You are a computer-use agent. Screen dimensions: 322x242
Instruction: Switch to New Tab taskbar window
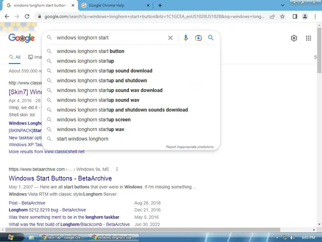pos(64,237)
